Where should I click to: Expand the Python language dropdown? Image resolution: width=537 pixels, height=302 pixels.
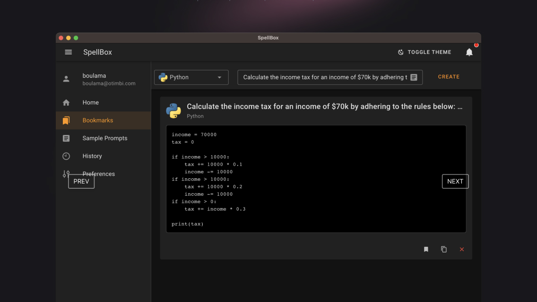219,77
